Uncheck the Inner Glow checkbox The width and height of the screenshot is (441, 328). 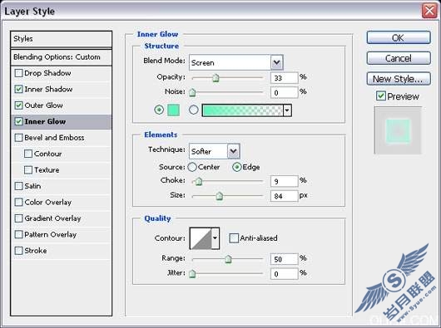[18, 121]
